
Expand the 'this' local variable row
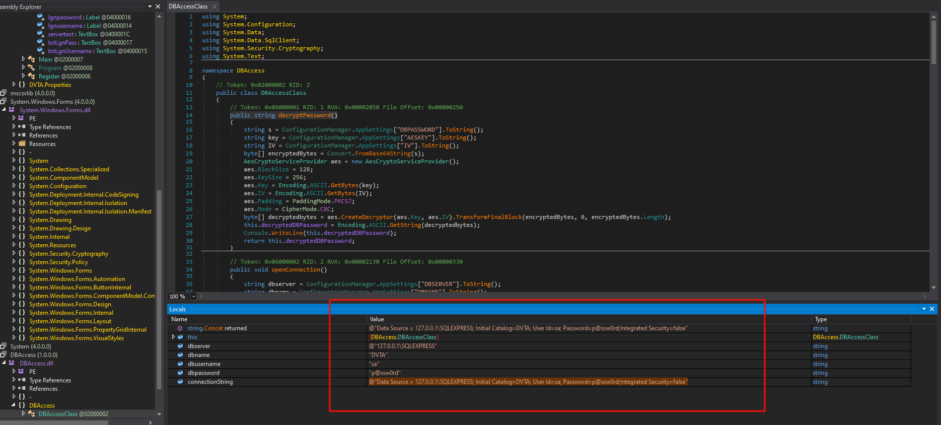(173, 337)
